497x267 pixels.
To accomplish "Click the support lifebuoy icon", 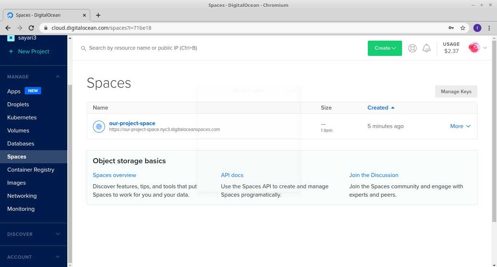I will point(412,48).
